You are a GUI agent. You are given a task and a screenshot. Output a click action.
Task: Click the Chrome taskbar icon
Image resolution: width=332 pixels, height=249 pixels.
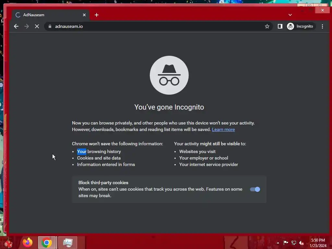(x=47, y=243)
